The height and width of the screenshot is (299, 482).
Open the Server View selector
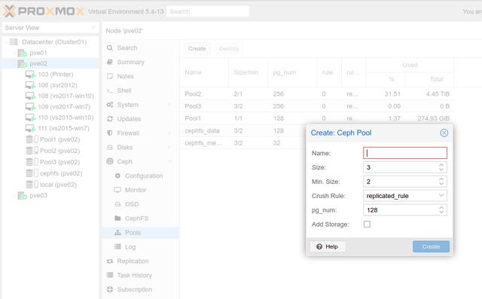50,28
